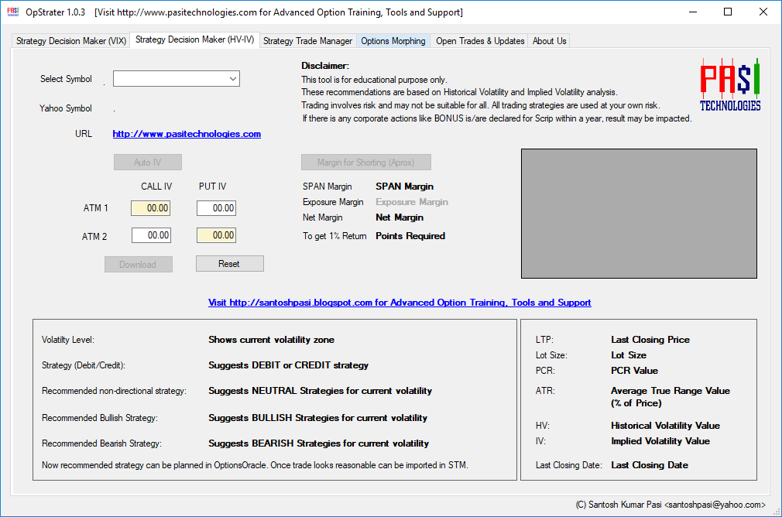
Task: Click the gray chart placeholder panel
Action: [639, 214]
